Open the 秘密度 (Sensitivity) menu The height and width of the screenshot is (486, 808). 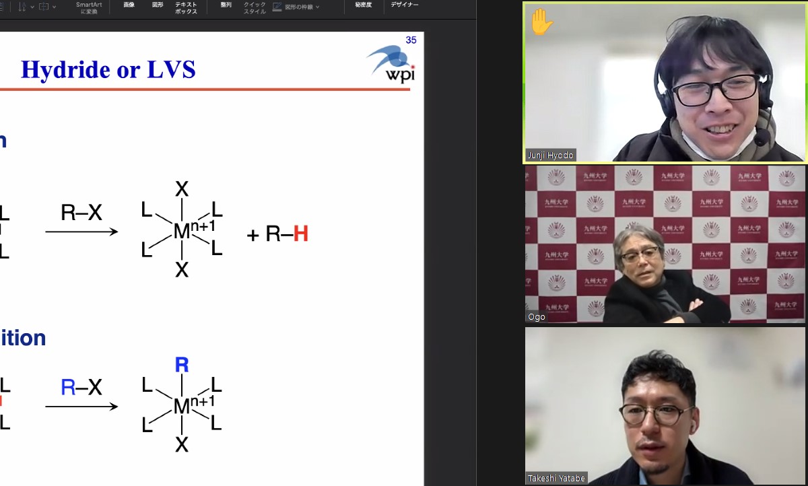(364, 5)
